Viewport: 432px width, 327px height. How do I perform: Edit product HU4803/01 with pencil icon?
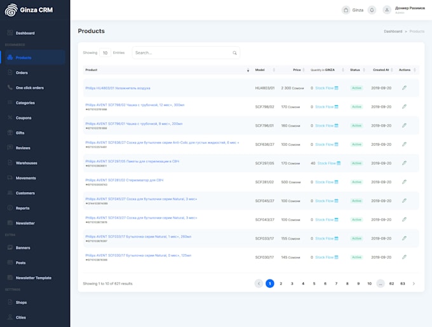404,88
